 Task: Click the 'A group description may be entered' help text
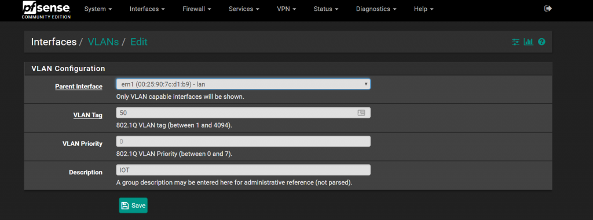(235, 182)
